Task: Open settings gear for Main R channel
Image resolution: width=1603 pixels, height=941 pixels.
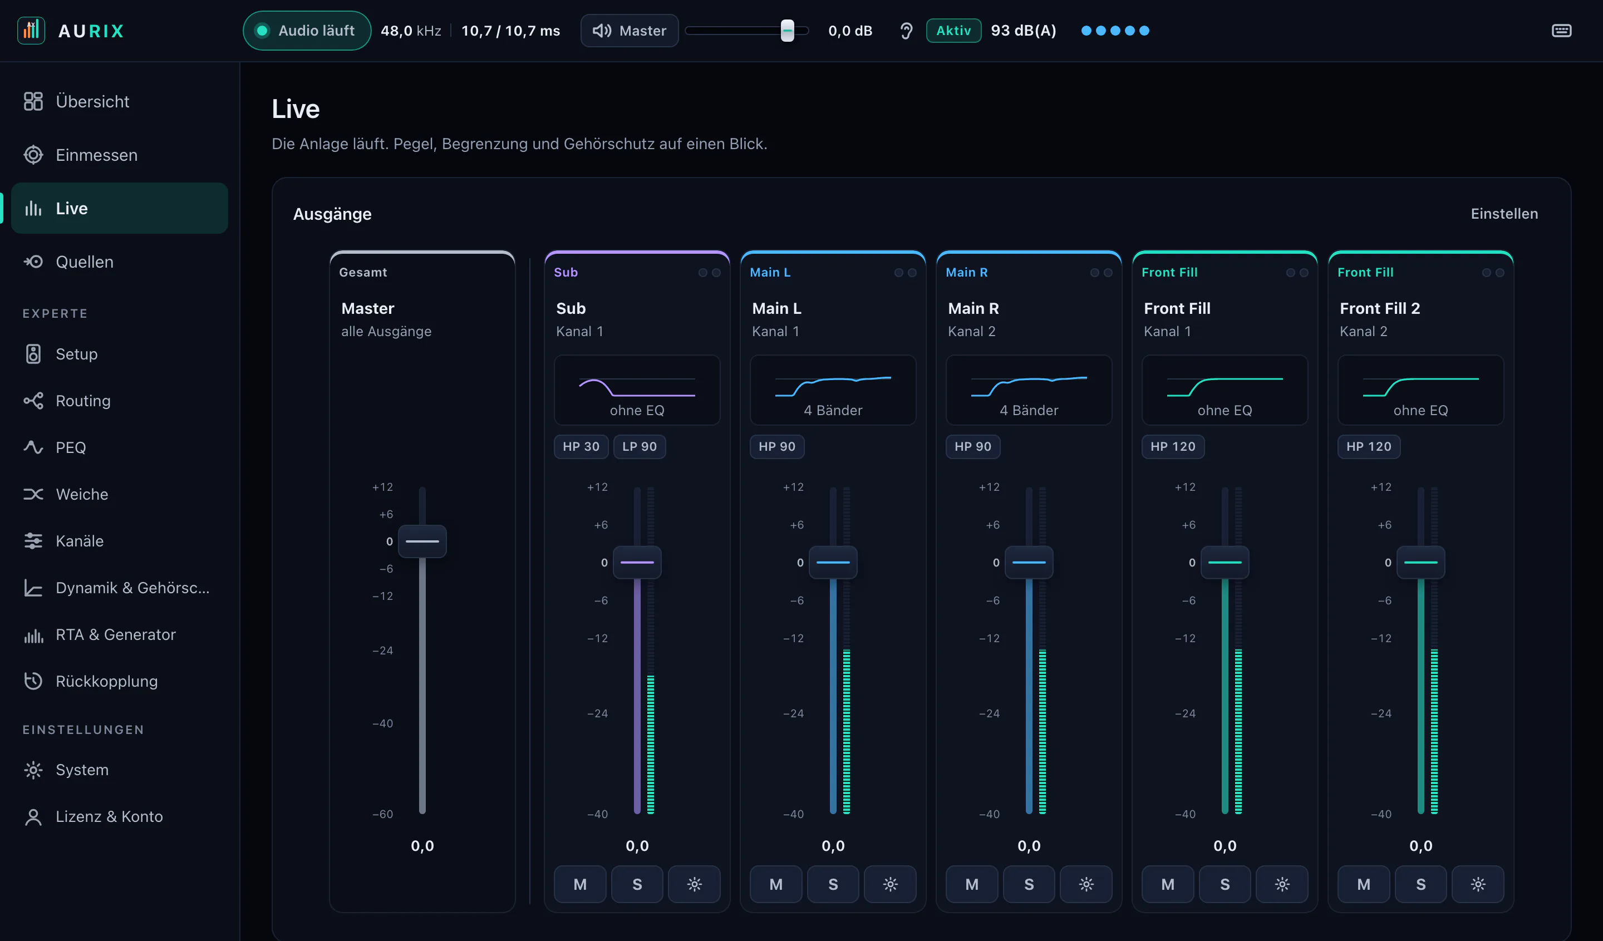Action: pyautogui.click(x=1086, y=884)
